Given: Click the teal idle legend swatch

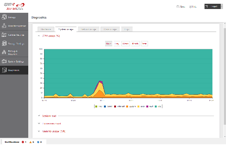Looking at the screenshot, I should pos(156,106).
